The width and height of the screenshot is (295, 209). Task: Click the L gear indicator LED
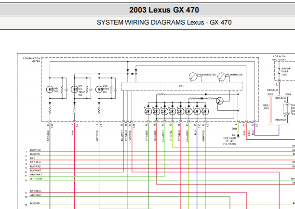point(205,112)
